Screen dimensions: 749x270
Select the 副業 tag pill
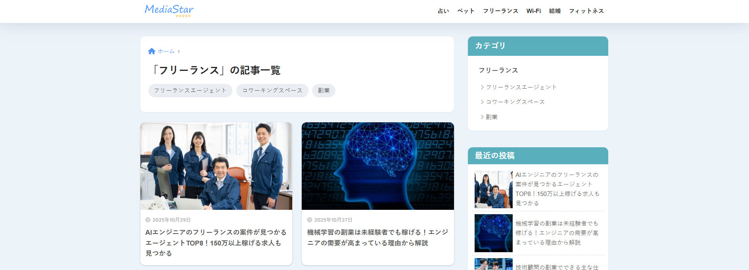click(324, 91)
